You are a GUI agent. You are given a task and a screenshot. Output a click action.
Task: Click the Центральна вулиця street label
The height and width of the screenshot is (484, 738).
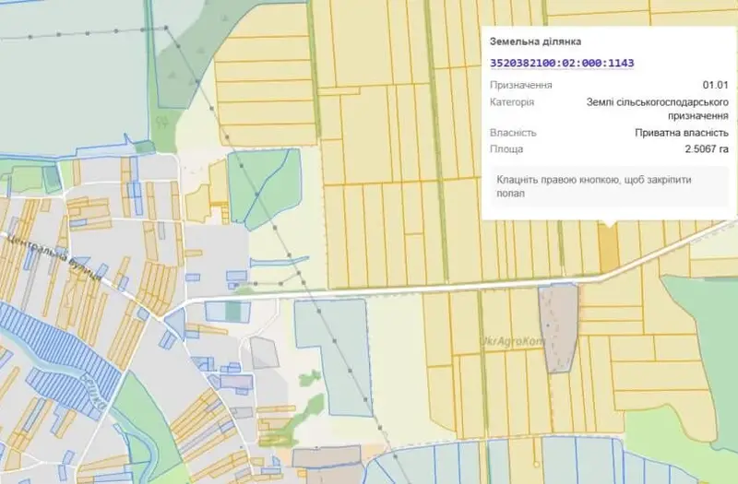point(54,257)
